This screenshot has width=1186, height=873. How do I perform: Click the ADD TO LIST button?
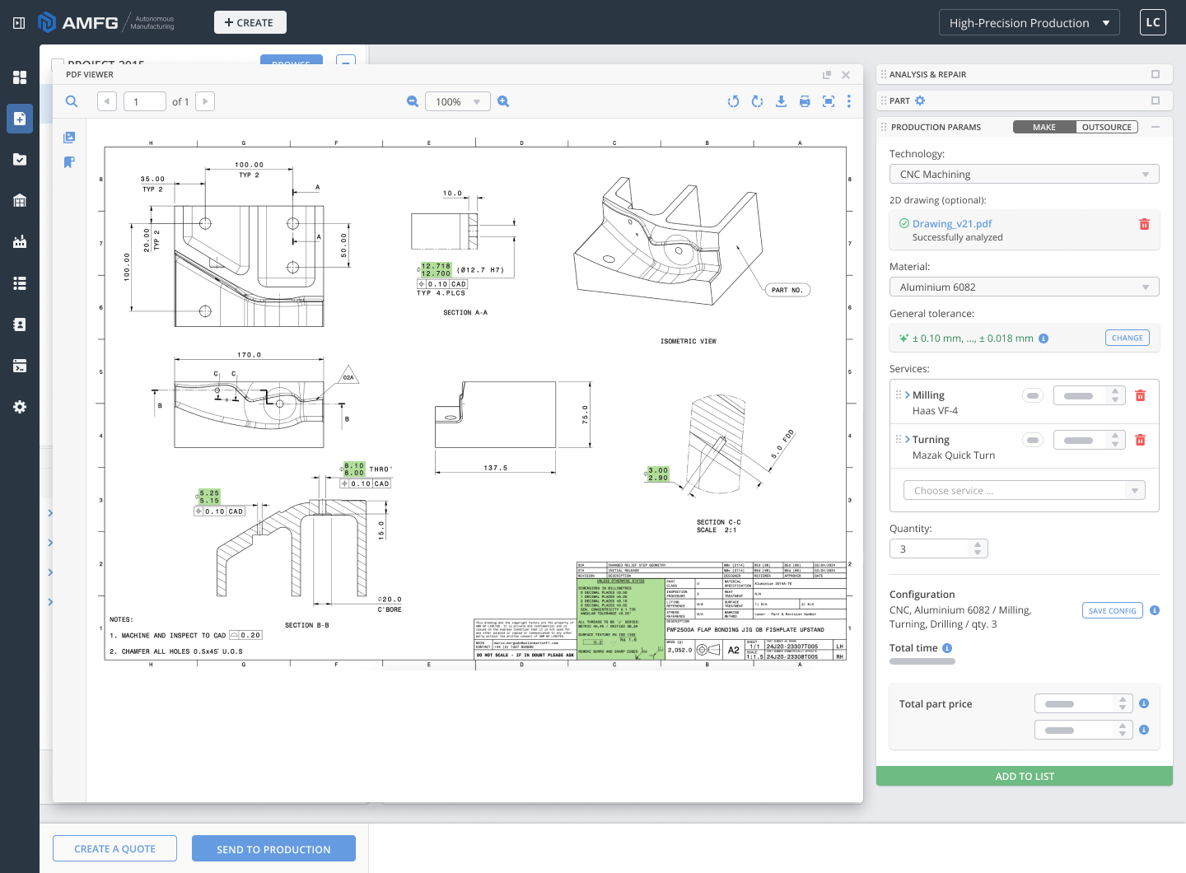click(x=1025, y=776)
